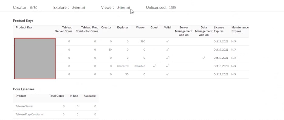Click the Valid checkmark in the 50 Creator row
The image size is (284, 120).
(167, 50)
